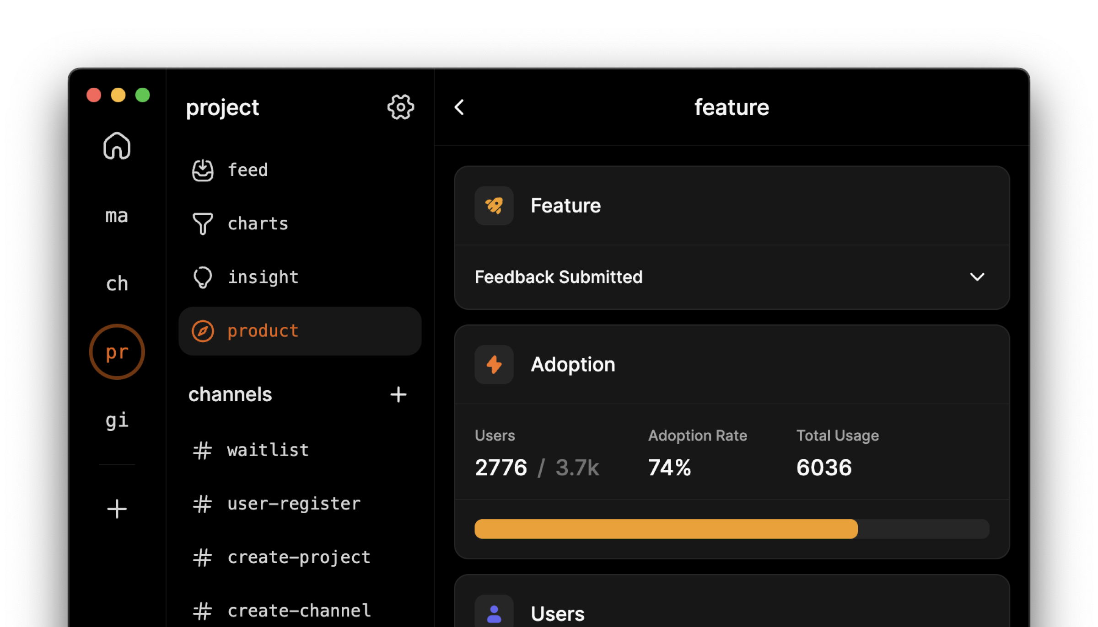Switch to the 'ma' workspace

pos(116,215)
